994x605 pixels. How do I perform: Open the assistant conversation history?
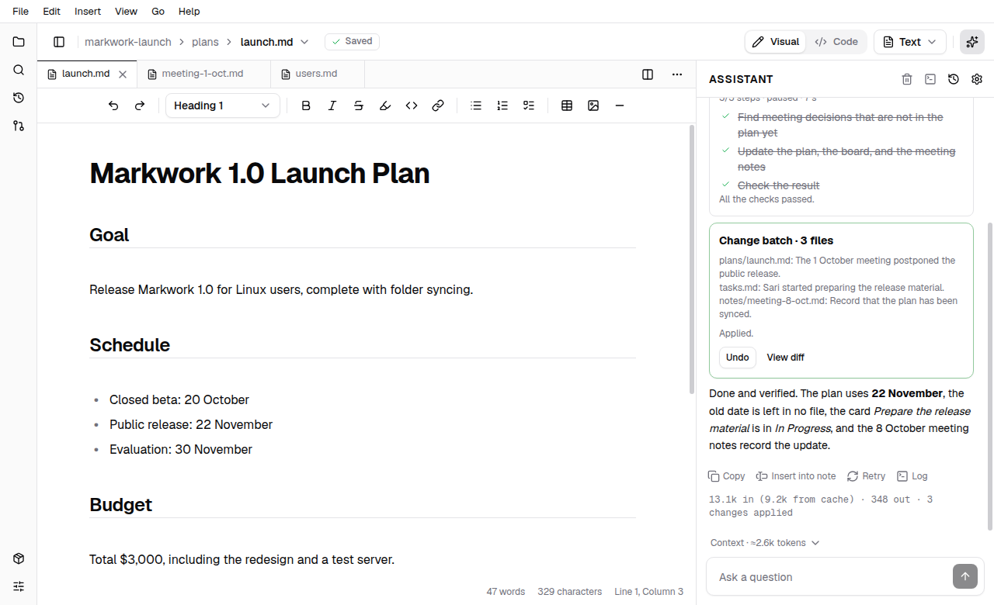[954, 79]
